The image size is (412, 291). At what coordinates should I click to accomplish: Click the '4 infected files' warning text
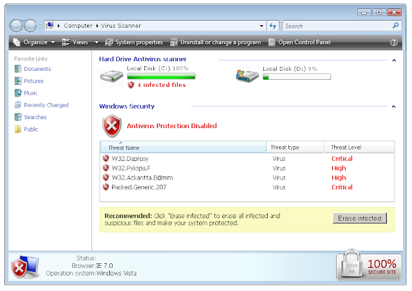[x=162, y=85]
